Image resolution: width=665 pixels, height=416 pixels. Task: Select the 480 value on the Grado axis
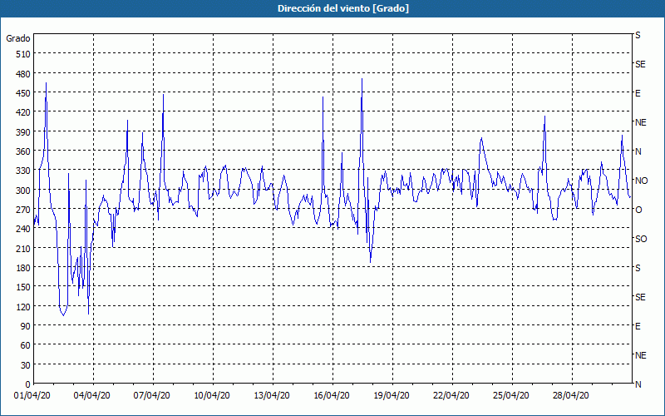(23, 73)
